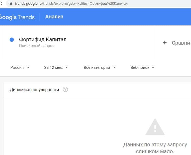This screenshot has height=155, width=191.
Task: Click the blue dot next to Фортифид Капитал
Action: [x=12, y=40]
